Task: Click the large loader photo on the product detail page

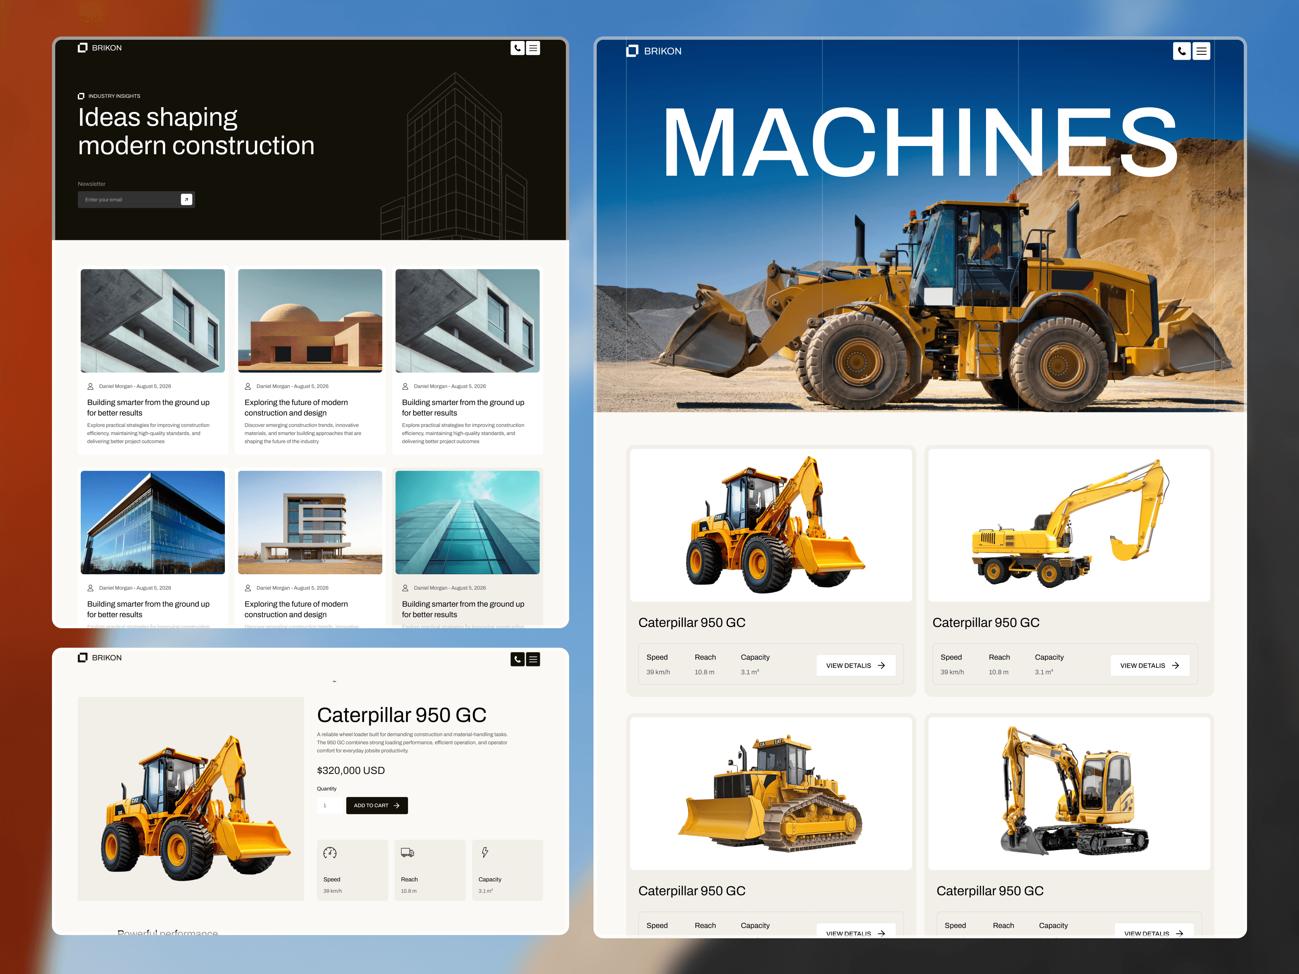Action: tap(191, 798)
